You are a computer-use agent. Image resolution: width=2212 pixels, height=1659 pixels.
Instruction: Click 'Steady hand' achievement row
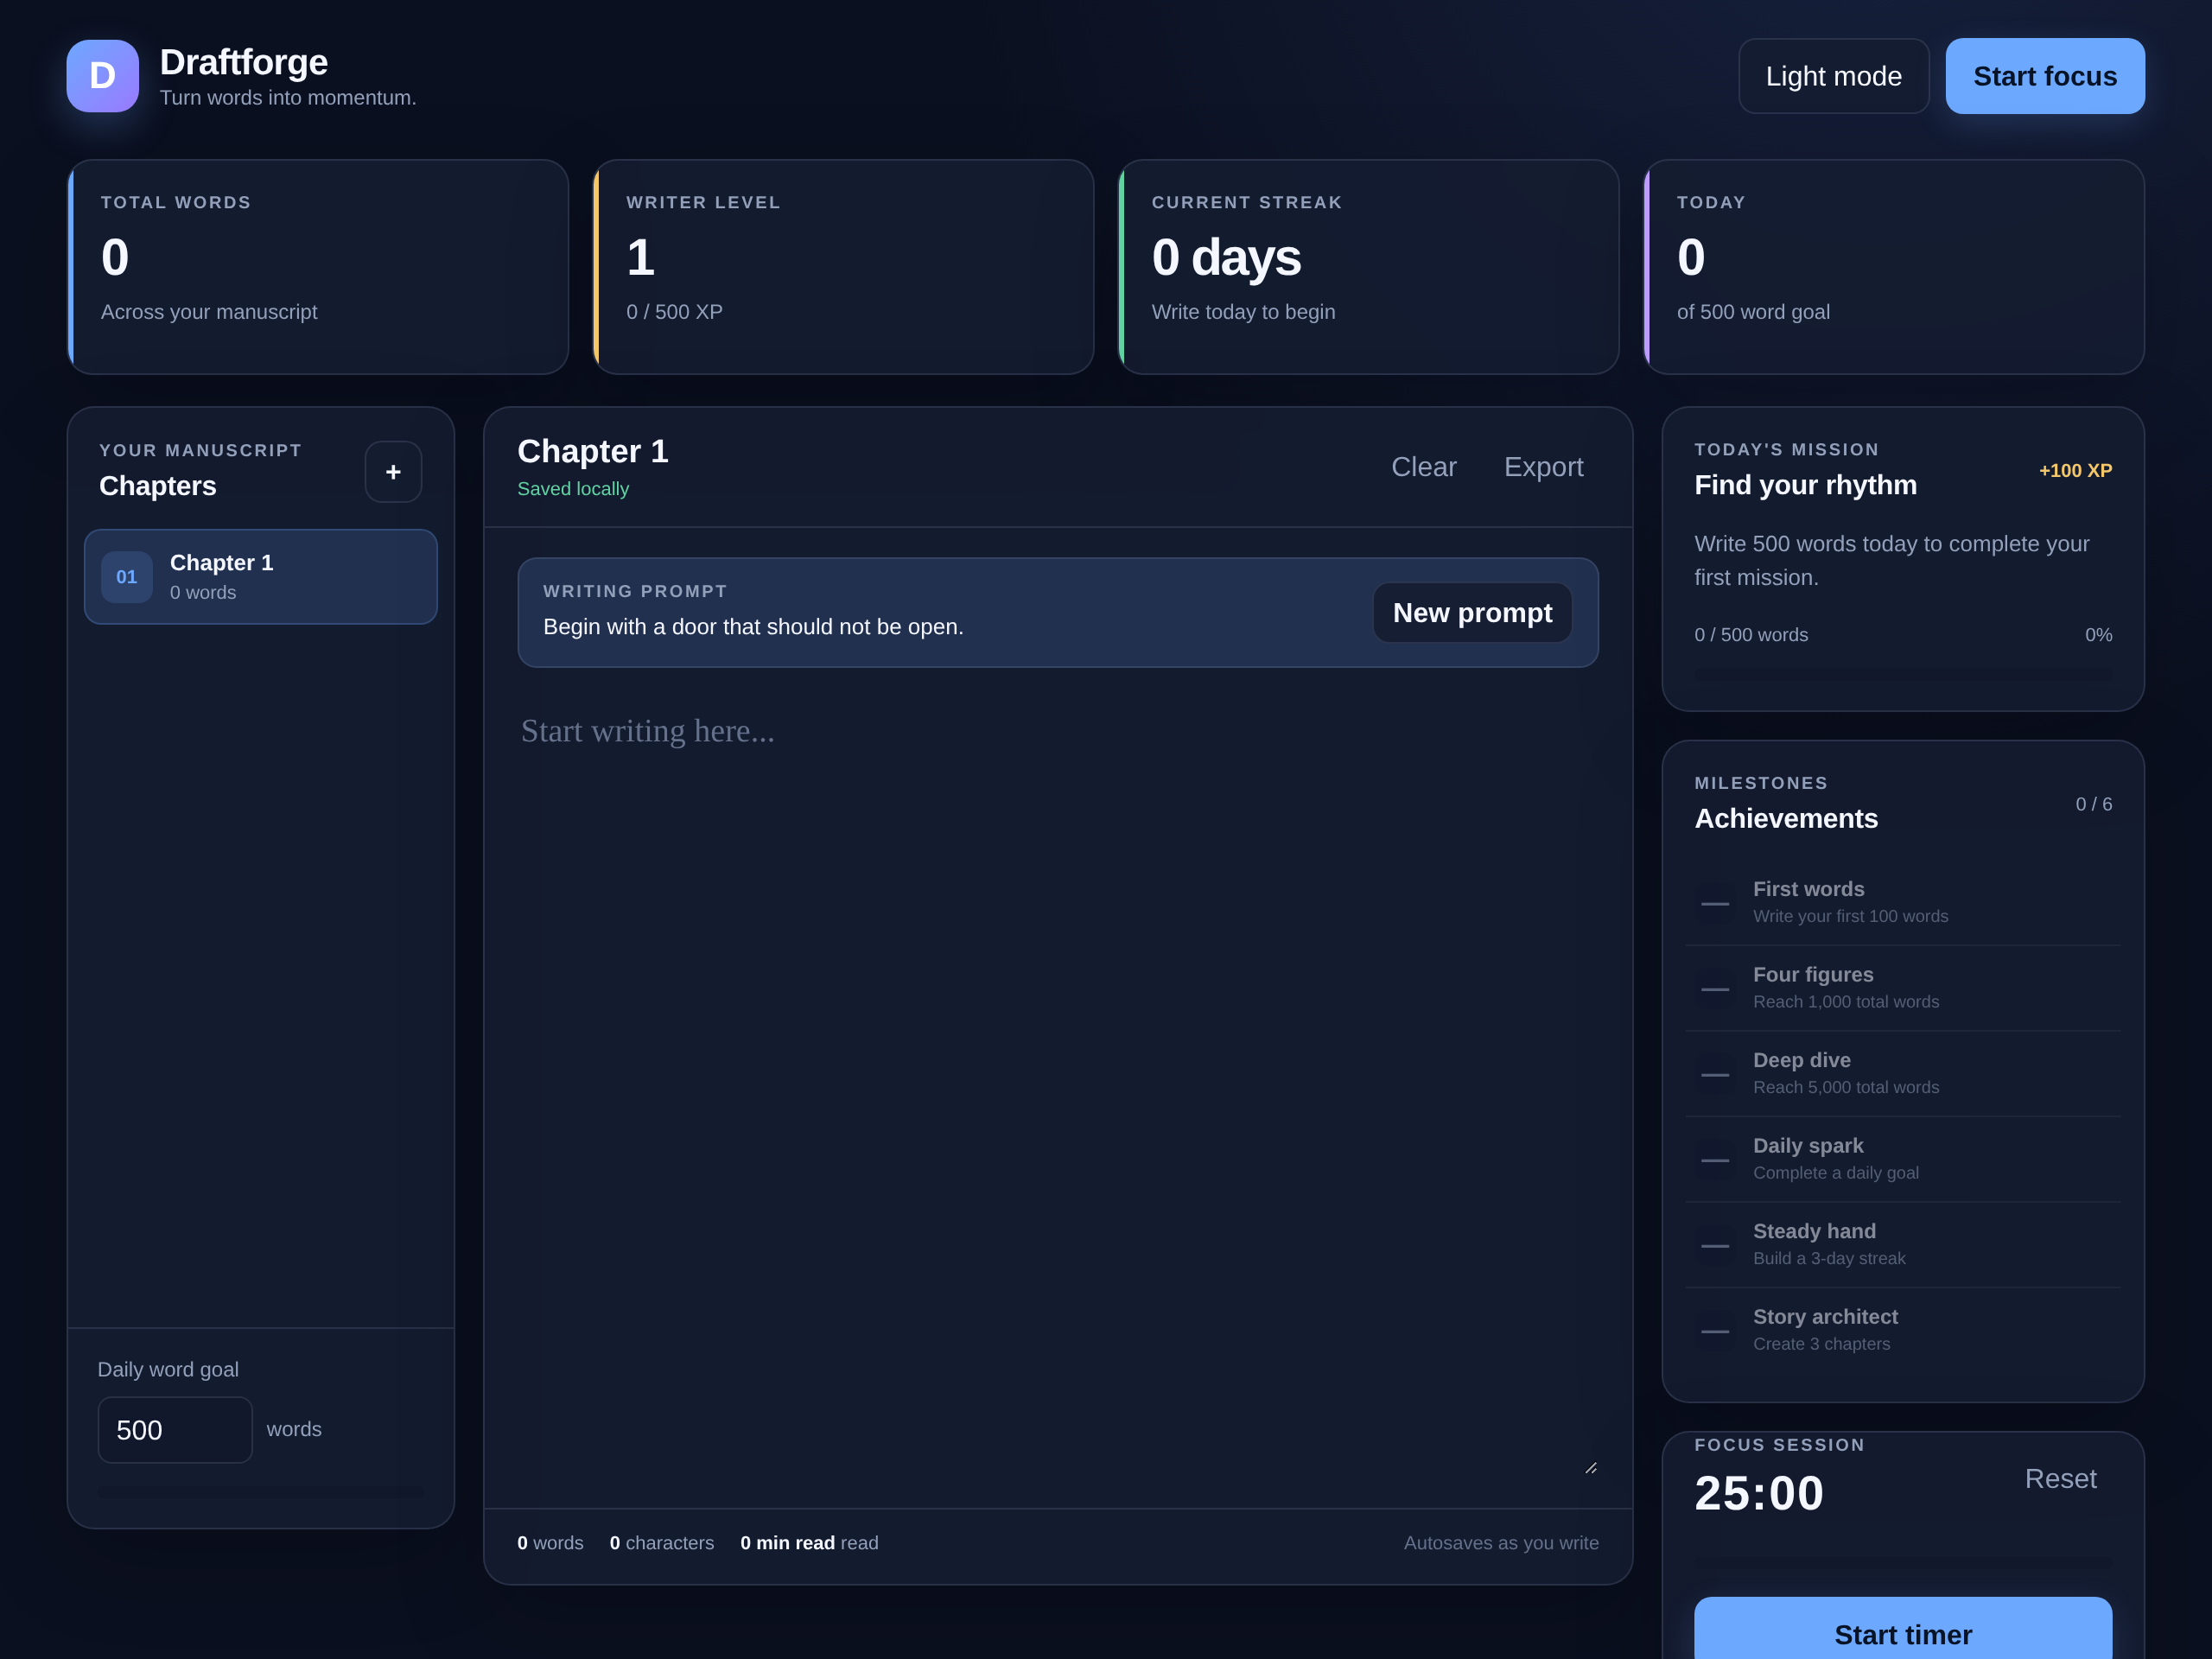point(1903,1245)
